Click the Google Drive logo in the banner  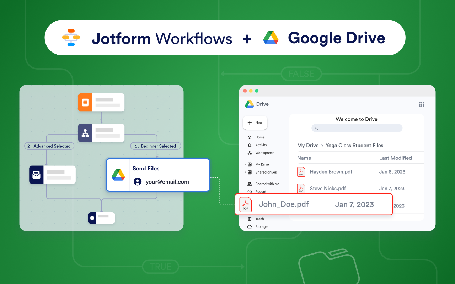[271, 38]
